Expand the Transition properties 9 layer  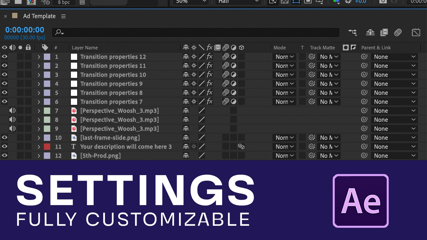pyautogui.click(x=39, y=84)
